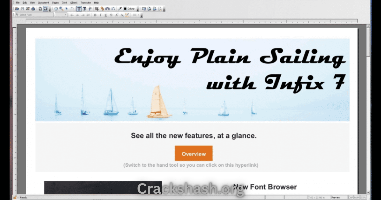Screen dimensions: 381x200
Task: Toggle Strikethrough formatting
Action: click(x=111, y=15)
